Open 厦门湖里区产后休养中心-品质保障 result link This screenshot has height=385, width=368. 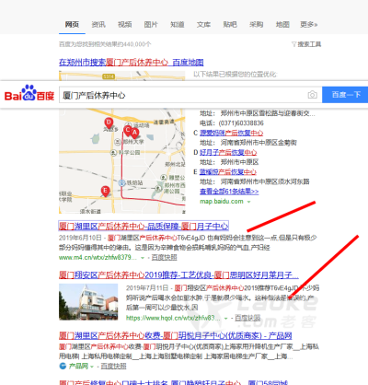[x=144, y=227]
